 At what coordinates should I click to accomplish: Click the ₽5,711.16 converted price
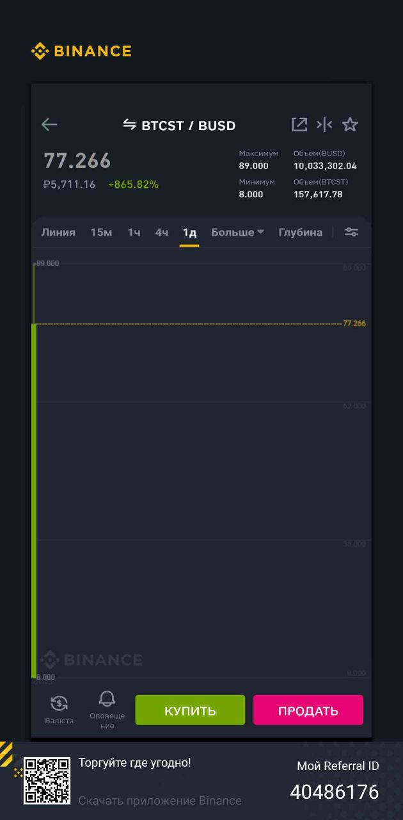point(69,184)
